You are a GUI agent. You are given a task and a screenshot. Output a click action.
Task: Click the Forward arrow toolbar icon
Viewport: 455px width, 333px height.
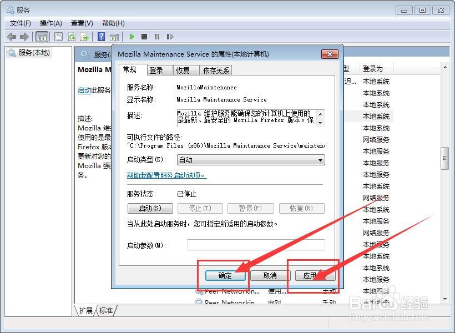click(x=24, y=37)
